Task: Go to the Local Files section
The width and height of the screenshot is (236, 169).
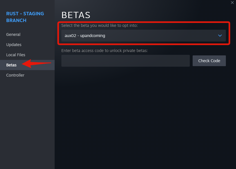Action: 16,55
